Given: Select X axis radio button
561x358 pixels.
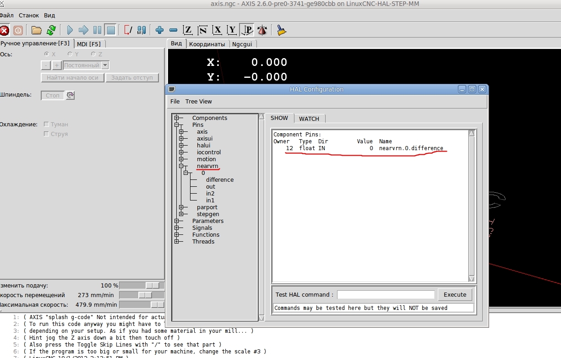Looking at the screenshot, I should [46, 54].
